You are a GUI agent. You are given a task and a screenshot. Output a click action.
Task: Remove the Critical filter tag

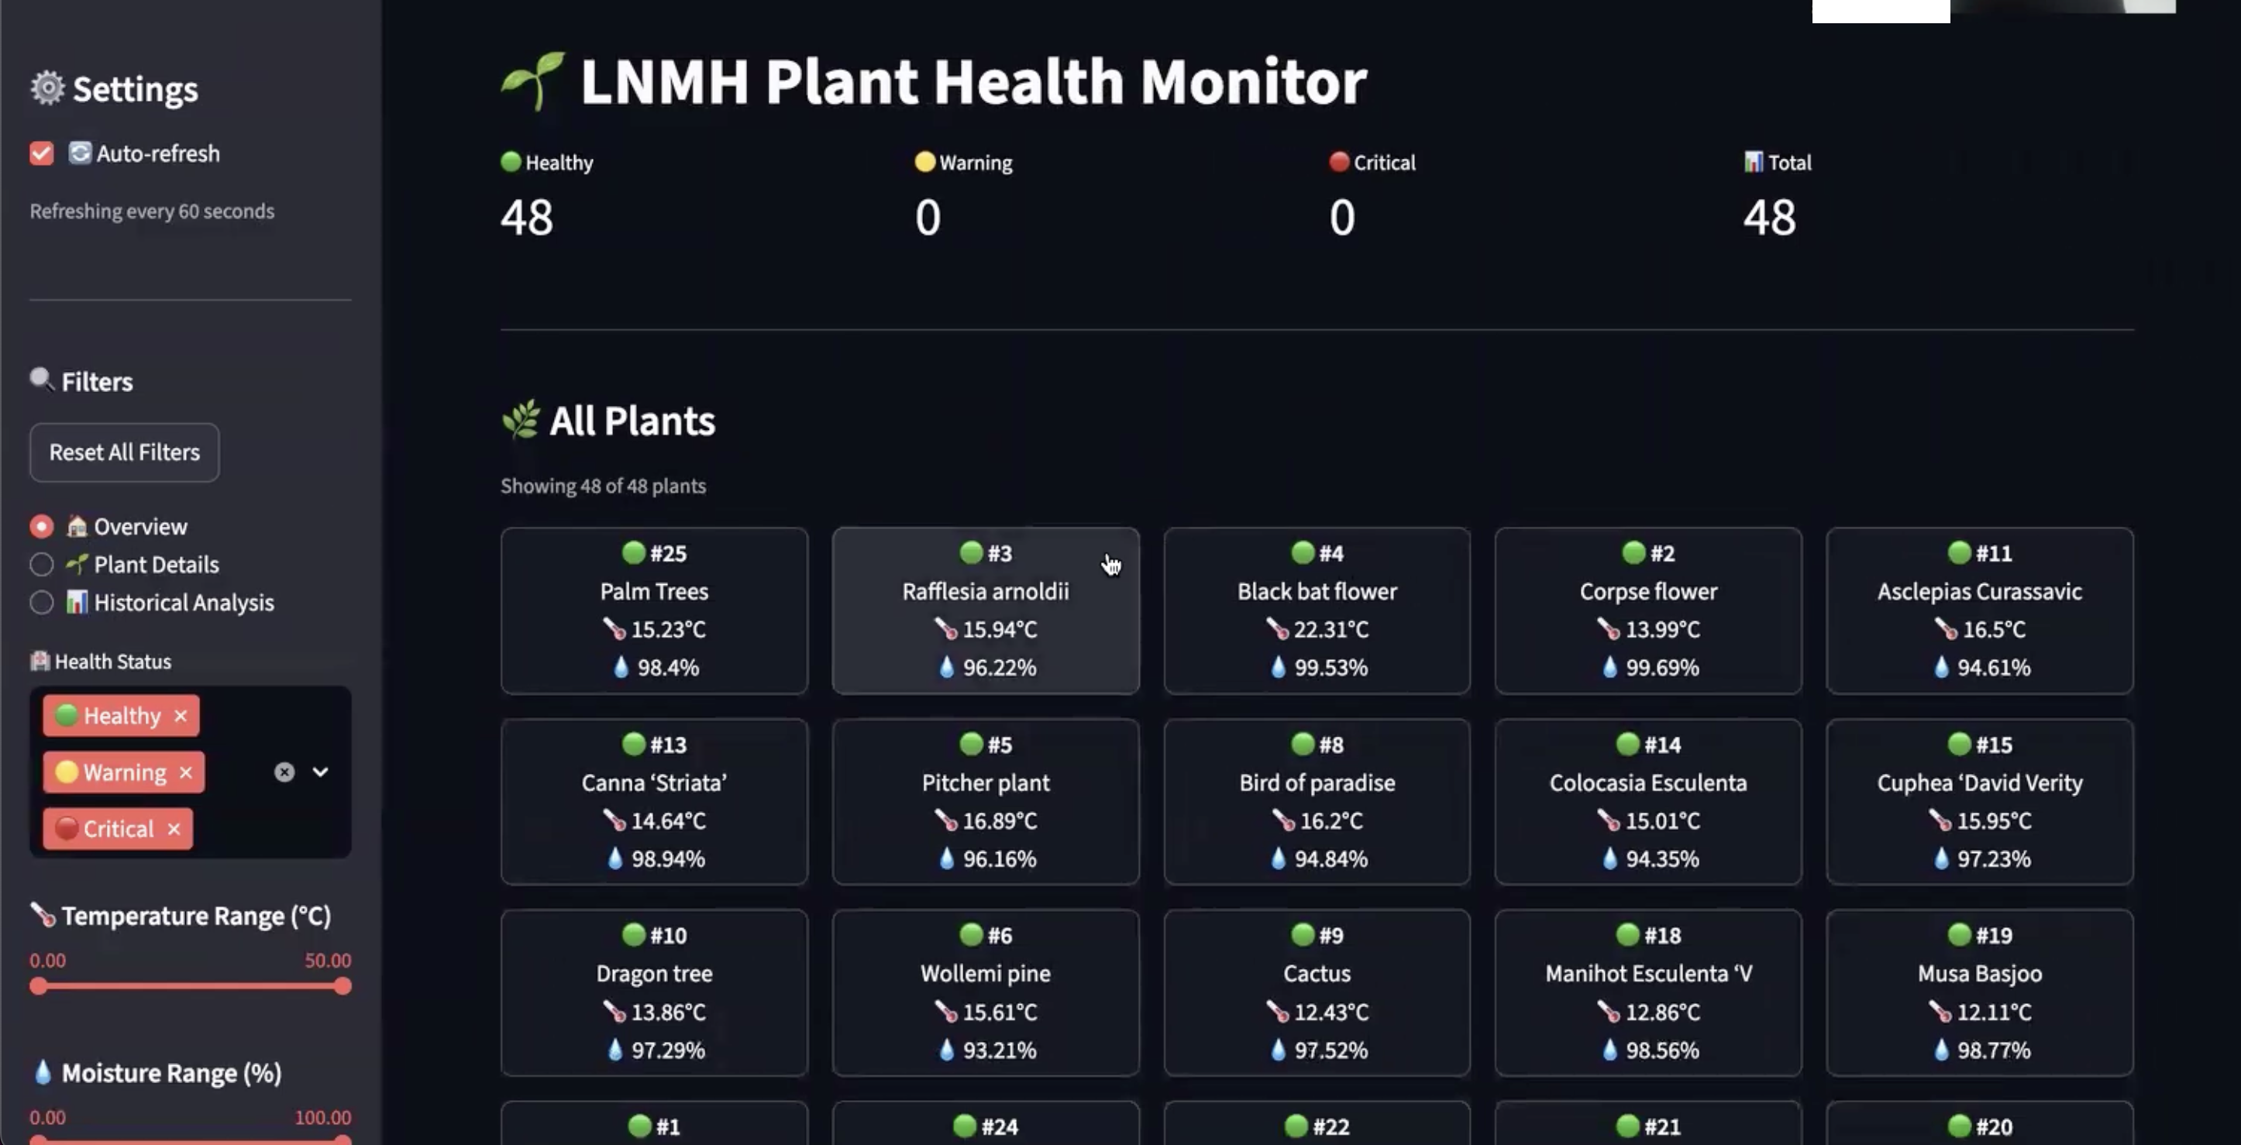(174, 829)
